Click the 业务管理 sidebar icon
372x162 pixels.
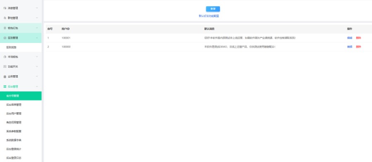[x=5, y=76]
